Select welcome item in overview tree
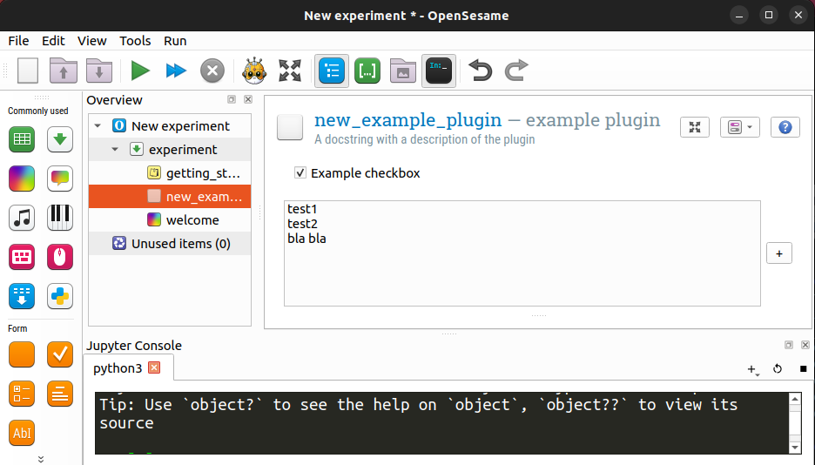Screen dimensions: 815x465 coord(192,220)
